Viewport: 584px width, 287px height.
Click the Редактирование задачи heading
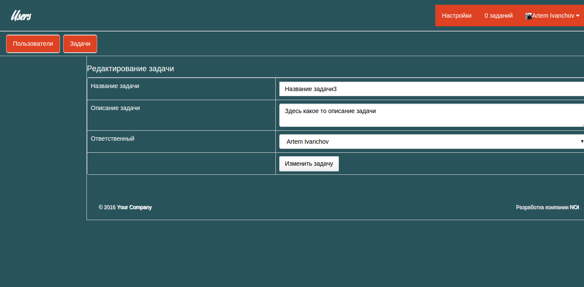(x=131, y=69)
